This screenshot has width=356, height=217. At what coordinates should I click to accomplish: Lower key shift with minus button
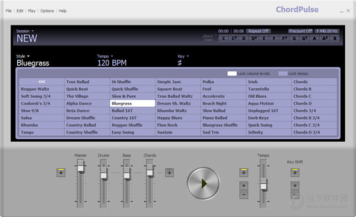coord(295,194)
